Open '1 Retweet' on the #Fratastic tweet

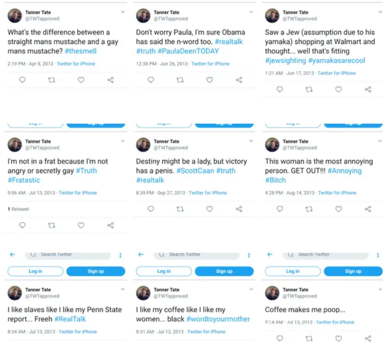(19, 209)
